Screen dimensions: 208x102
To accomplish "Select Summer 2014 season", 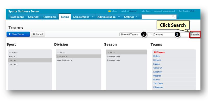I will [126, 60].
